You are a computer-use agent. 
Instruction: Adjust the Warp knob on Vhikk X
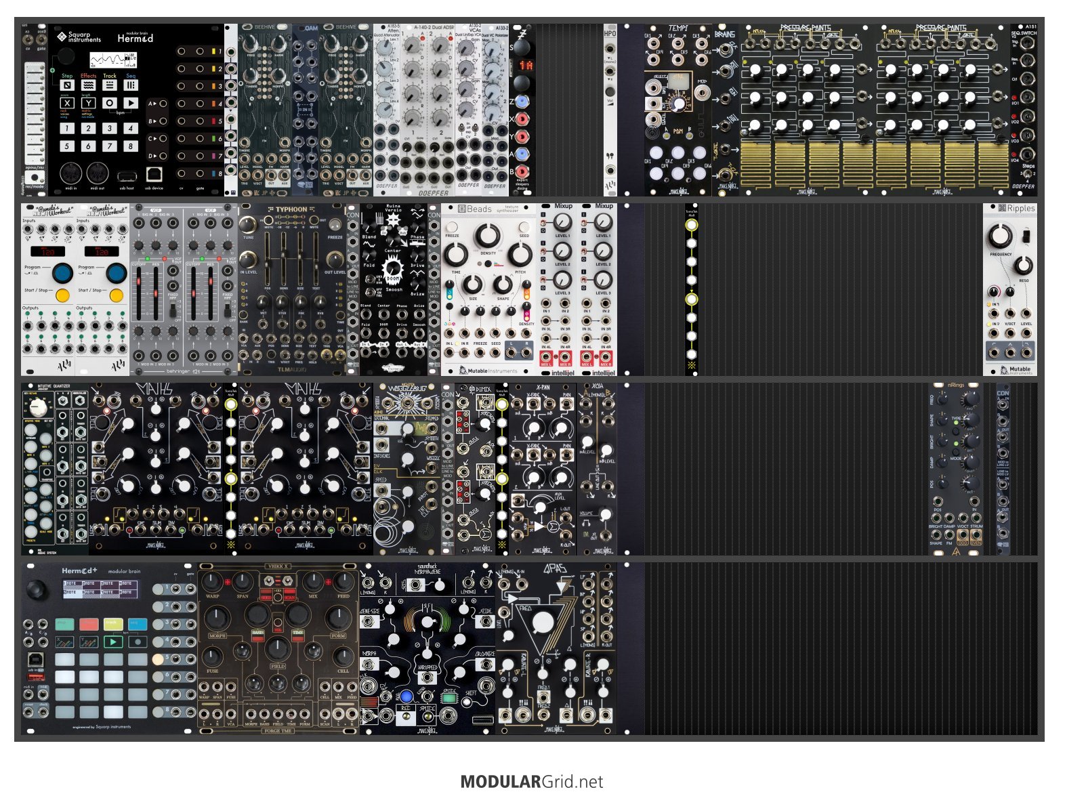pos(213,581)
